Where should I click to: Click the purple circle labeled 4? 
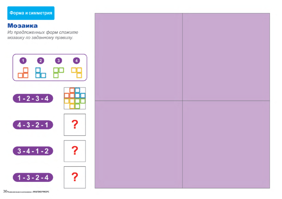[x=76, y=61]
